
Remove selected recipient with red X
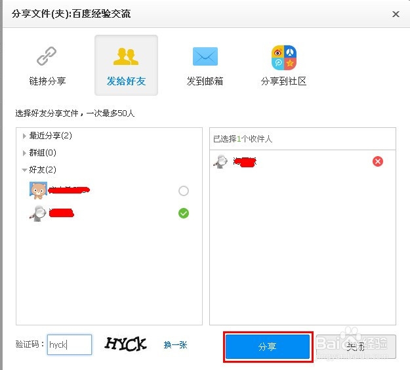(x=378, y=161)
